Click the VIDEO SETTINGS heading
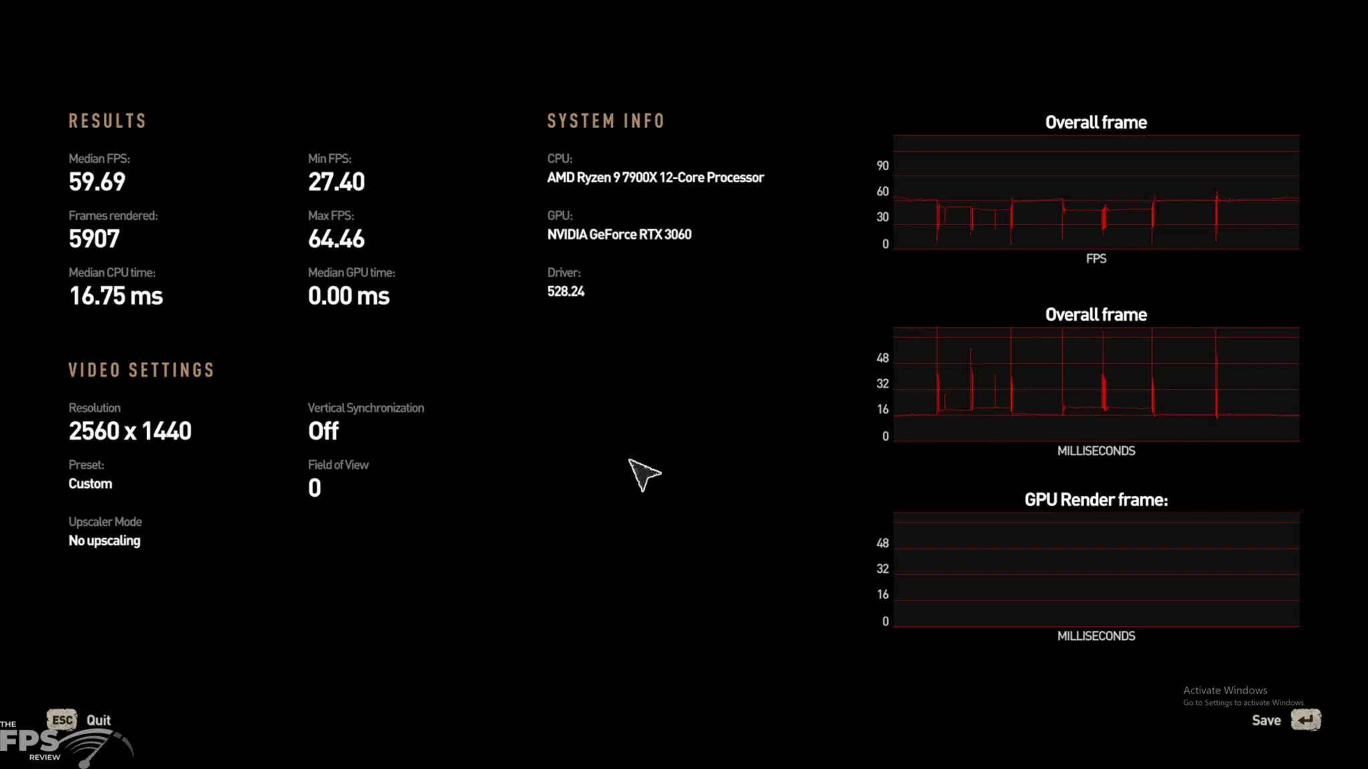 (x=141, y=370)
